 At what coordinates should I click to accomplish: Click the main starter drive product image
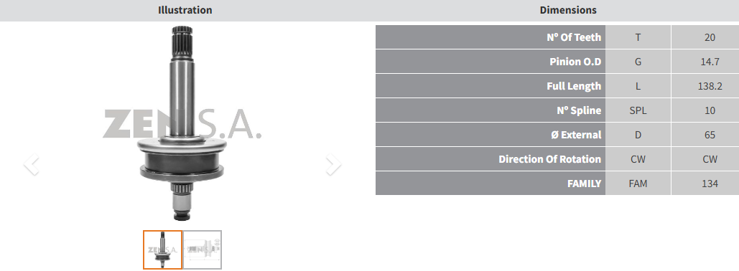click(x=182, y=123)
